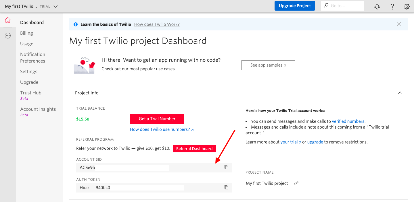Open the project switcher dropdown next to TRIAL
Viewport: 414px width, 202px height.
click(55, 6)
